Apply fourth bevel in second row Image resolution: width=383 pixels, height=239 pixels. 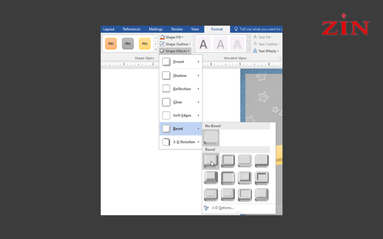[261, 178]
